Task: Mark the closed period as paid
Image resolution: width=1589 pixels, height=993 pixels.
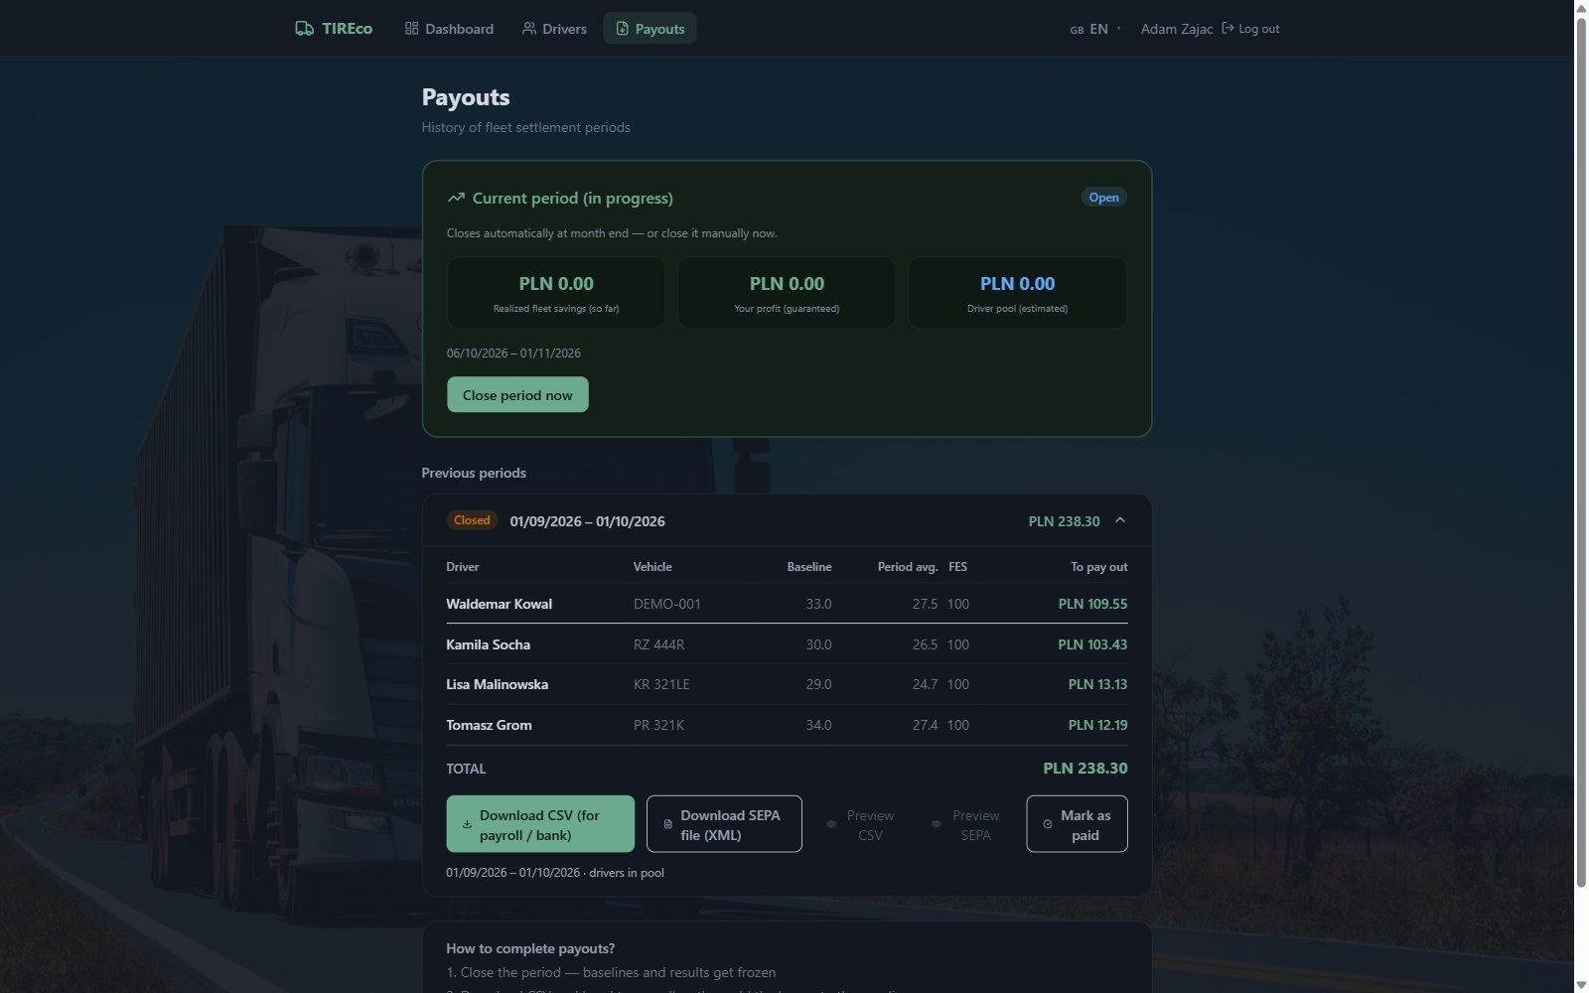Action: coord(1077,824)
